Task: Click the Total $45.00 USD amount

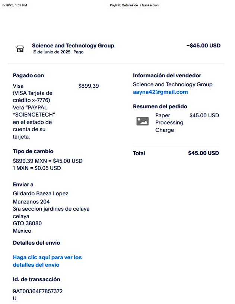Action: point(203,153)
